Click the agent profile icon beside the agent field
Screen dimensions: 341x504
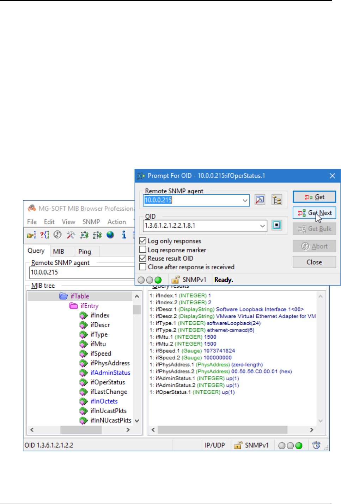click(260, 200)
